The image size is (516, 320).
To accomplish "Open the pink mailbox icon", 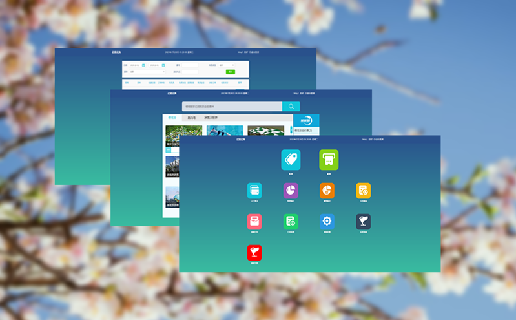I will click(254, 222).
